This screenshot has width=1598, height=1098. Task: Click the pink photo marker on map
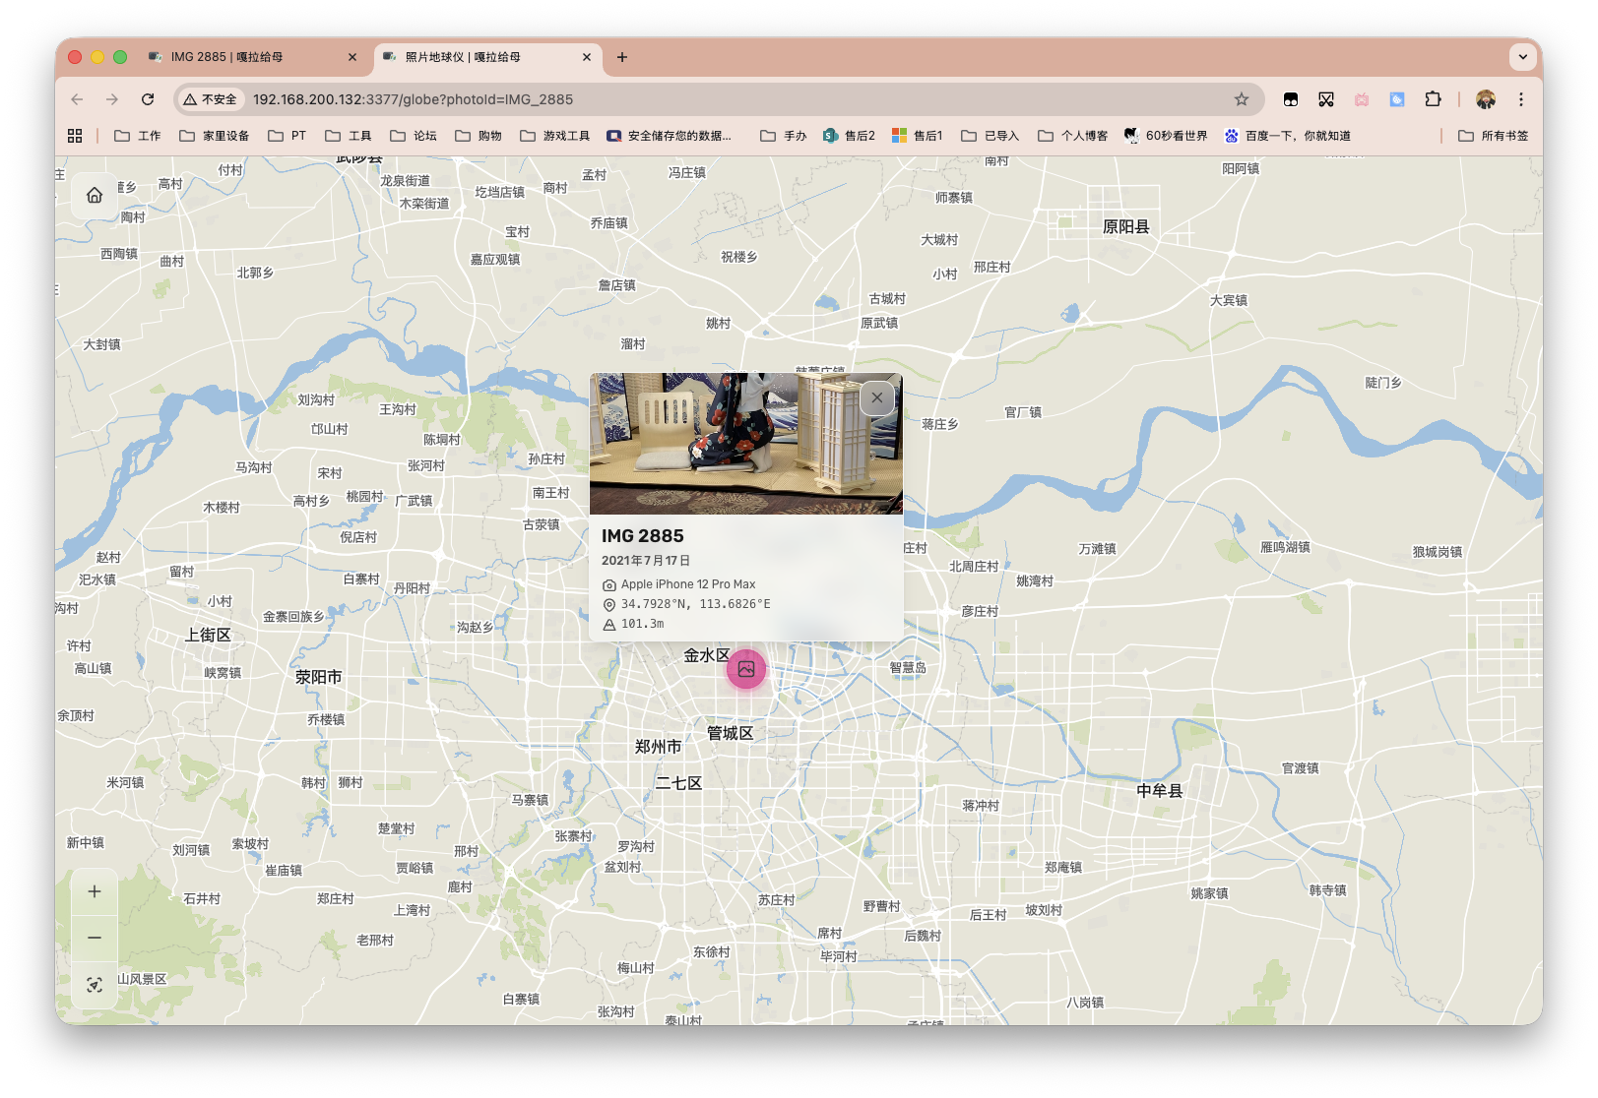pos(746,669)
